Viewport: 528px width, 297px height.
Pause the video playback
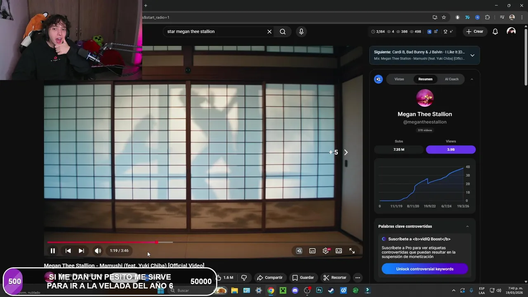(53, 251)
